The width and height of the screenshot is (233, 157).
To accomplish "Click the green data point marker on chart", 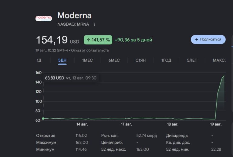I will (43, 119).
